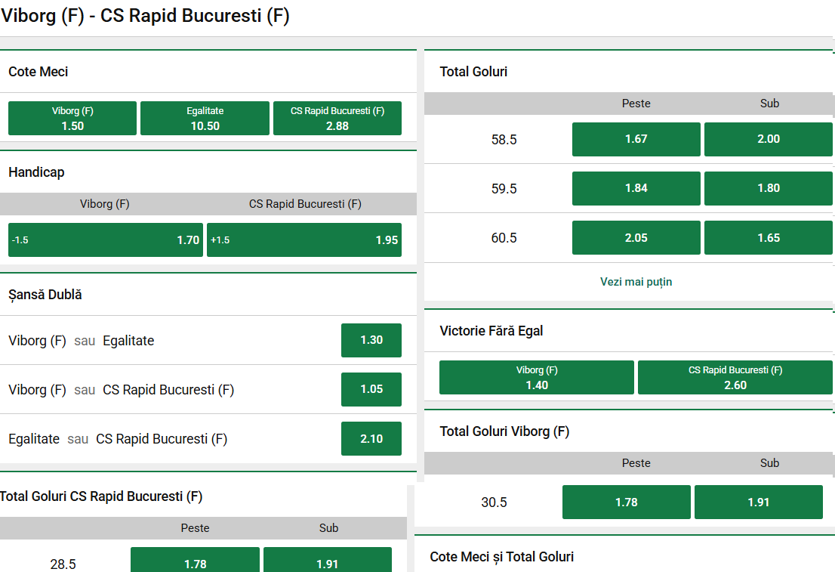This screenshot has width=835, height=572.
Task: Bet Sub 58.5 goluri at 2.00
Action: click(x=768, y=139)
